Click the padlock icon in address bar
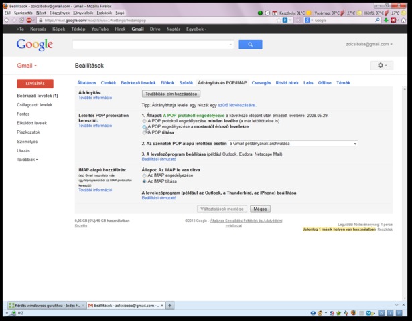Viewport: 412px width, 321px height. click(40, 21)
